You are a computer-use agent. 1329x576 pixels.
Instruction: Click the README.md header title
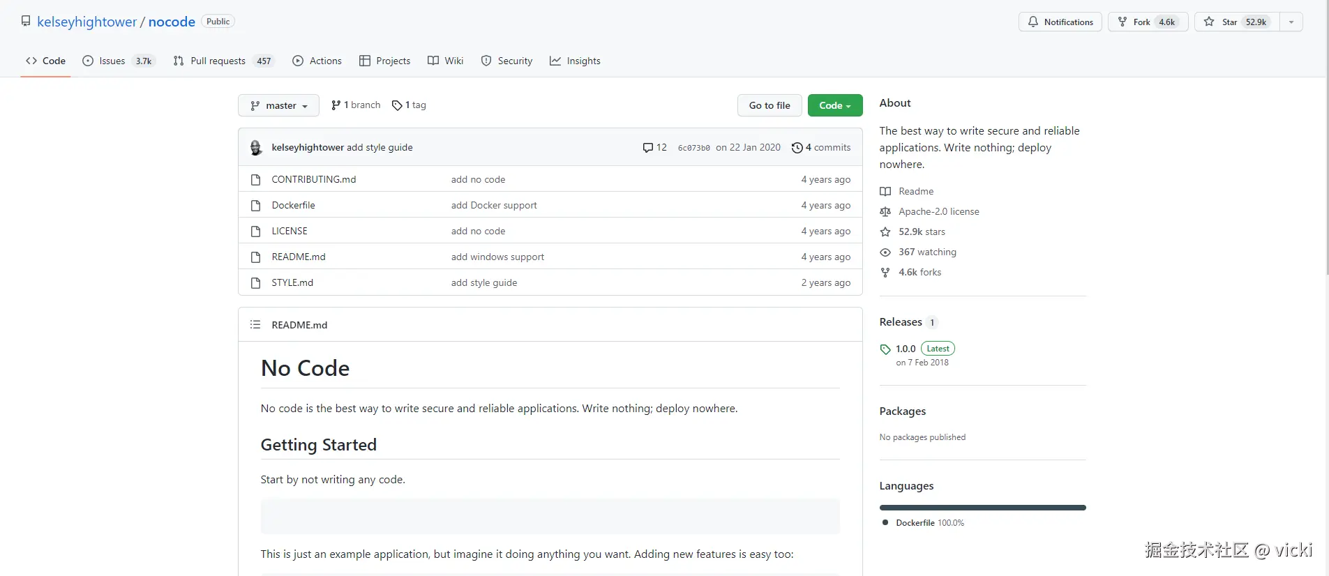[x=299, y=325]
